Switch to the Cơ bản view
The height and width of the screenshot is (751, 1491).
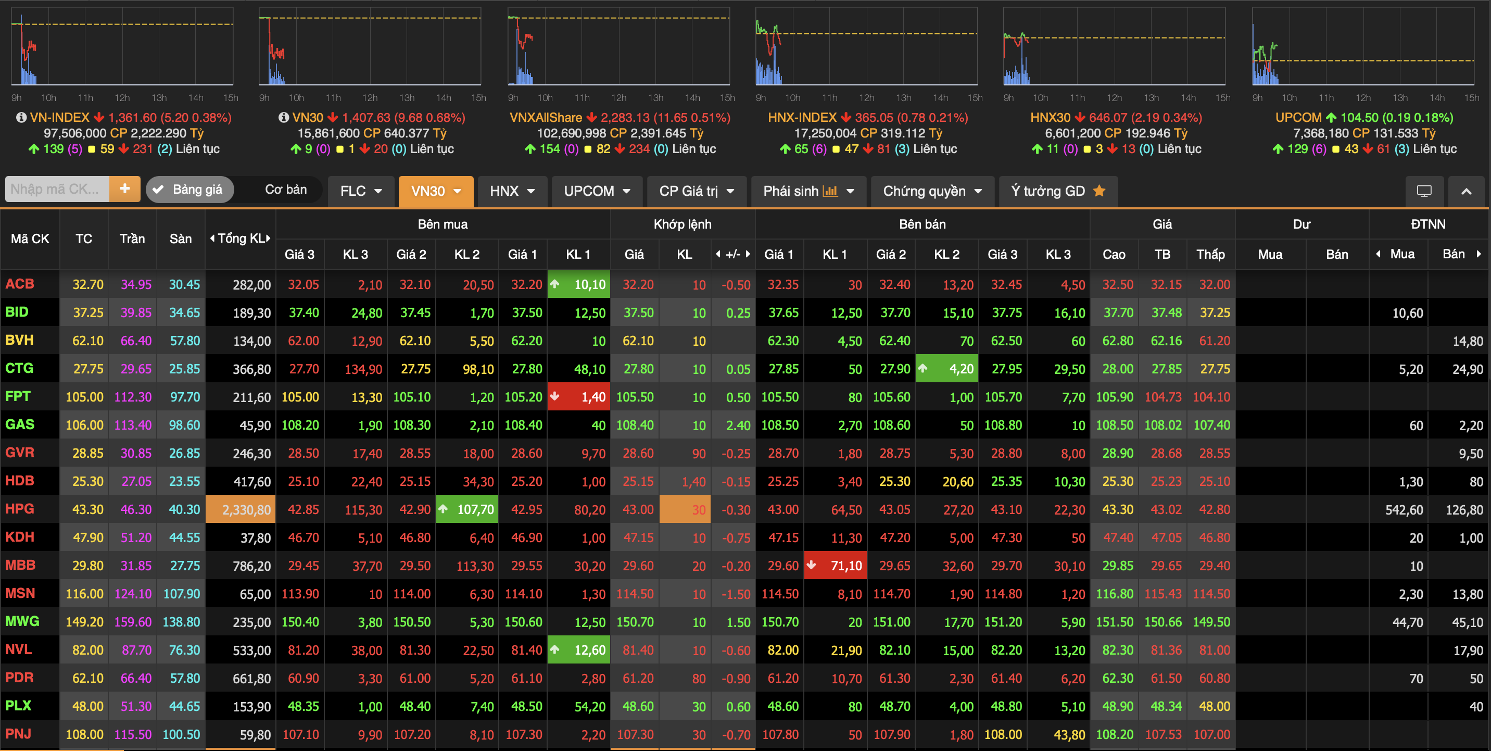[x=286, y=190]
